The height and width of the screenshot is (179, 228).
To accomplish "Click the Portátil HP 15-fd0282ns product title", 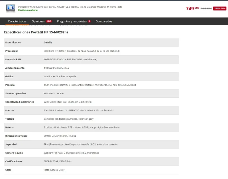I will (70, 7).
